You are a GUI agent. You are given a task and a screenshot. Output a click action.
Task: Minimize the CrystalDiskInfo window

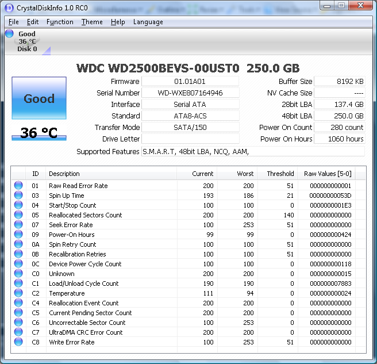click(x=327, y=6)
